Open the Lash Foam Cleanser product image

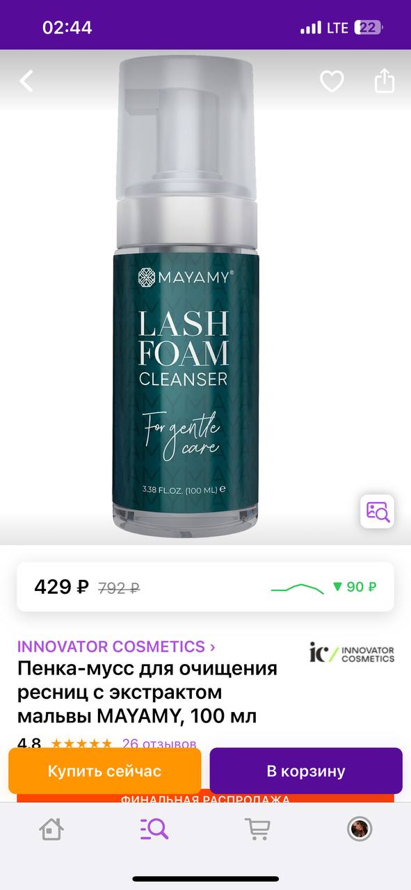(186, 292)
